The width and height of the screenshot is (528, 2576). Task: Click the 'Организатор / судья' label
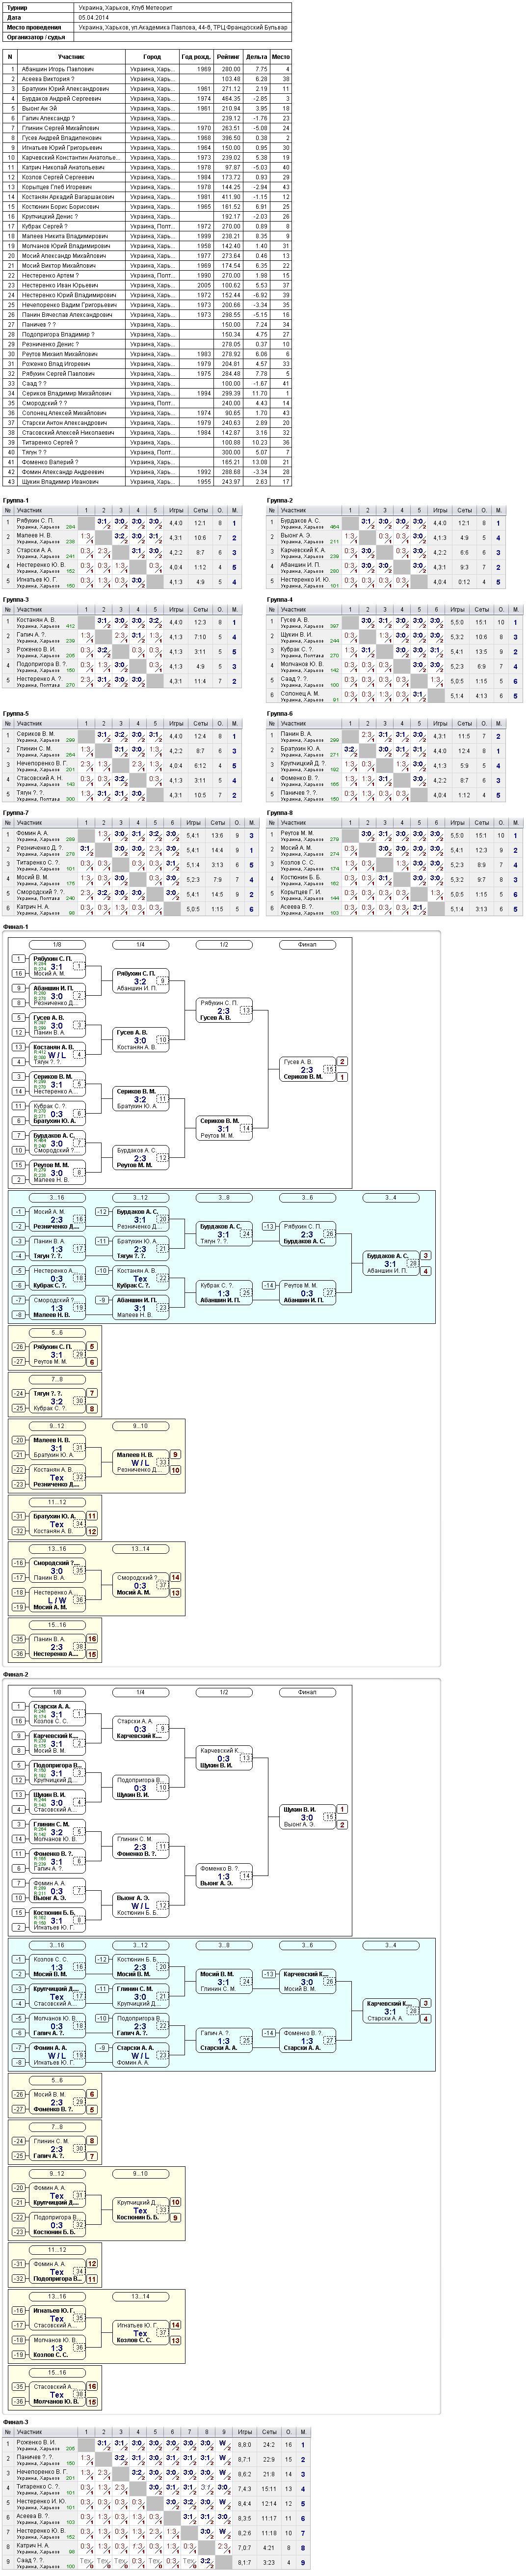[x=36, y=37]
